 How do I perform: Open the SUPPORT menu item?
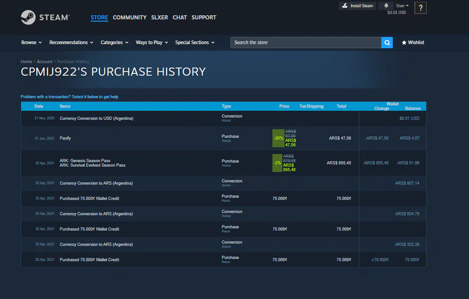pyautogui.click(x=204, y=18)
